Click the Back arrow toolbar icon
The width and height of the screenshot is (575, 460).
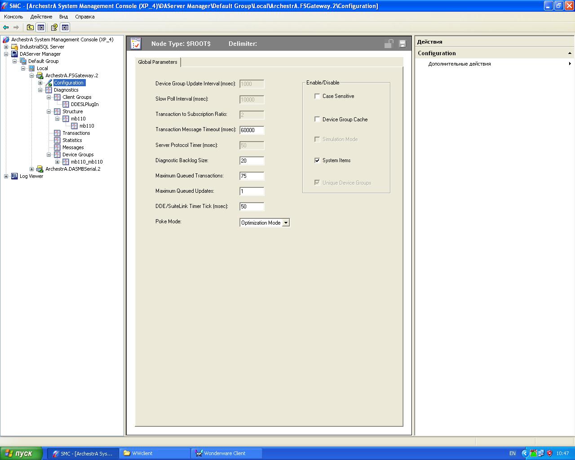tap(6, 27)
